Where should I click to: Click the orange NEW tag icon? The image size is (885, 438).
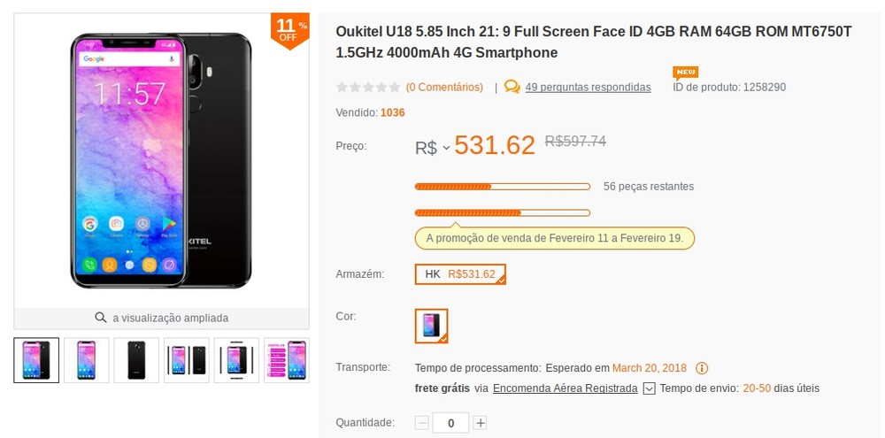click(x=685, y=73)
